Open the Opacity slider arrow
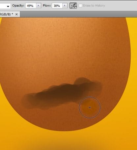137x150 pixels. coord(39,6)
